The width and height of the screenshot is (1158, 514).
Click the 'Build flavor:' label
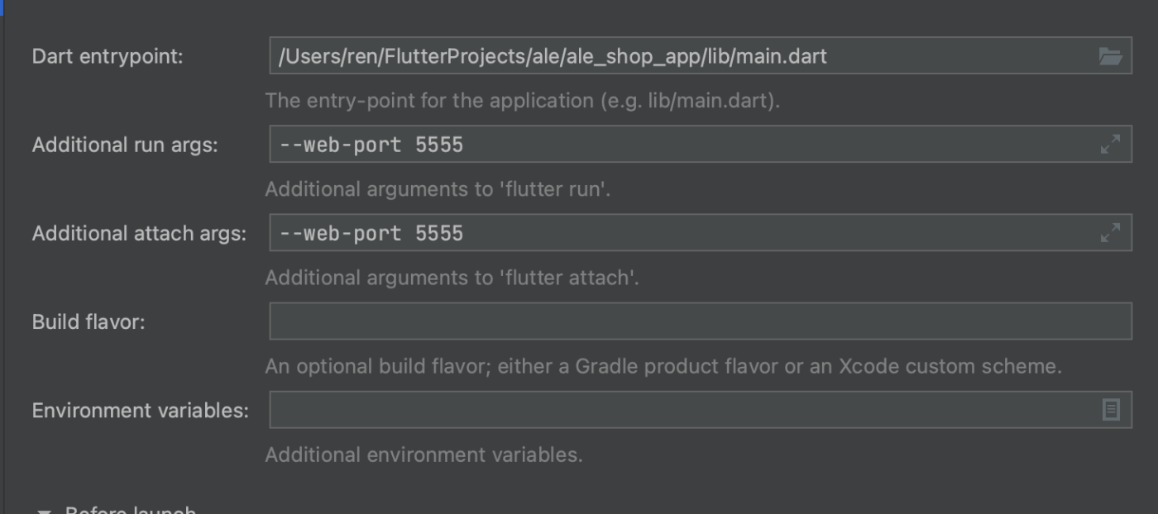pos(89,322)
